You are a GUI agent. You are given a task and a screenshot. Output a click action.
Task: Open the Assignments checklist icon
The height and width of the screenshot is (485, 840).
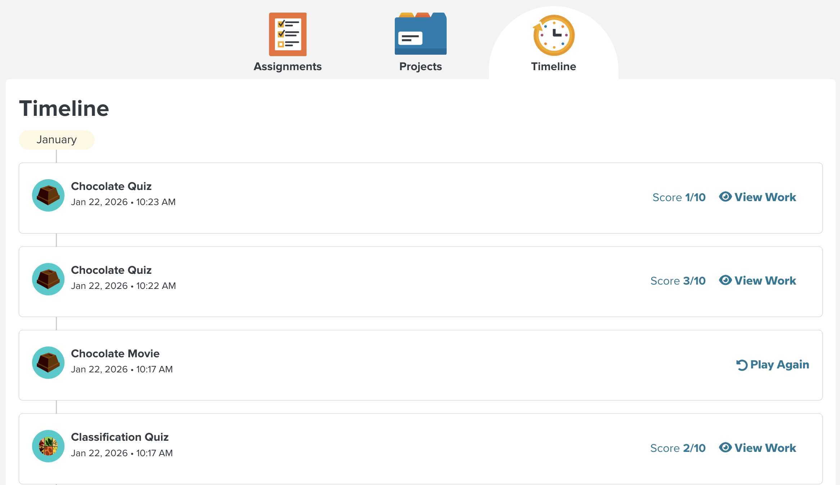click(287, 34)
